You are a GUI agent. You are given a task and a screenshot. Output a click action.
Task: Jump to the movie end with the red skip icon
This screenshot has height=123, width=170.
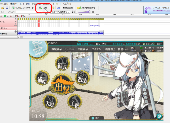(11, 16)
